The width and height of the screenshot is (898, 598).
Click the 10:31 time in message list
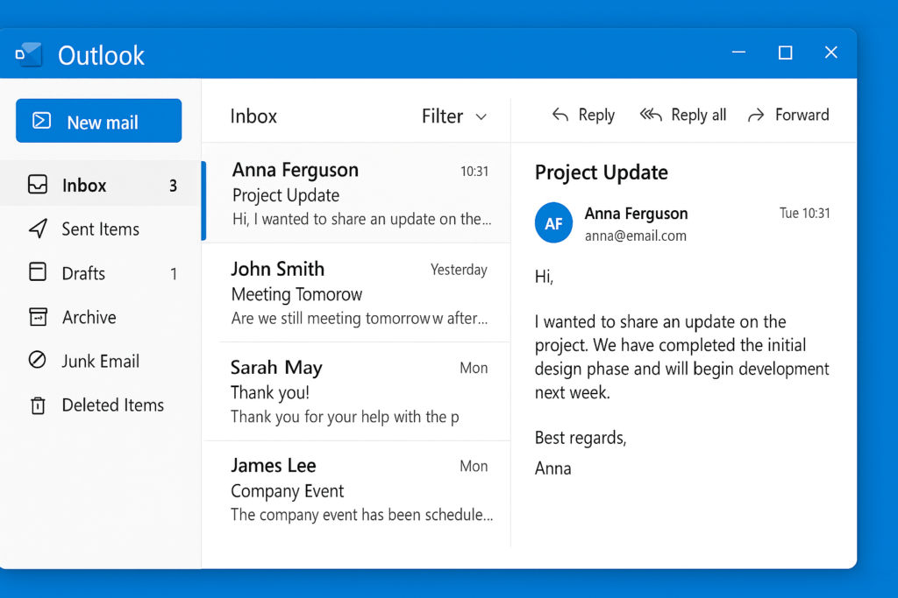point(474,171)
